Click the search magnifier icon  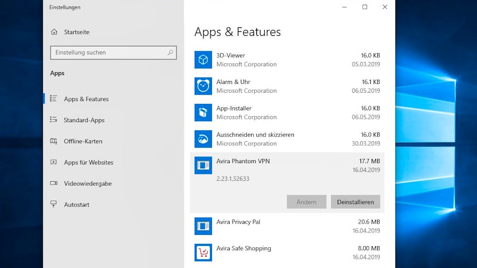(x=170, y=52)
